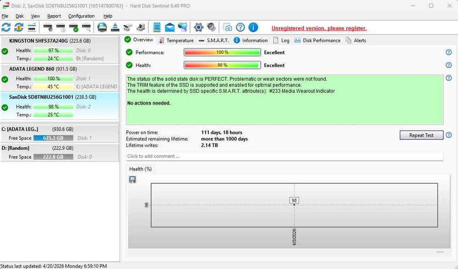Select KINGSTON SHFS37A240G disk entry

pyautogui.click(x=60, y=49)
